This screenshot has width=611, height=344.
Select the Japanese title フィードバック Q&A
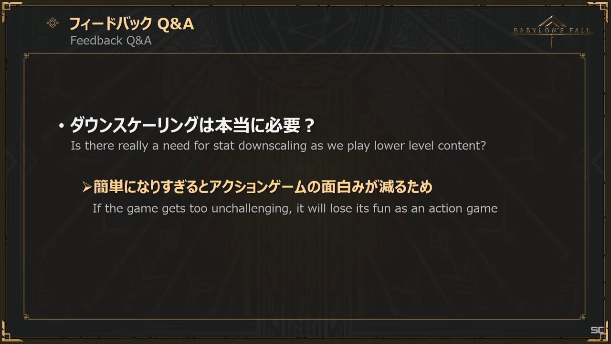coord(132,23)
